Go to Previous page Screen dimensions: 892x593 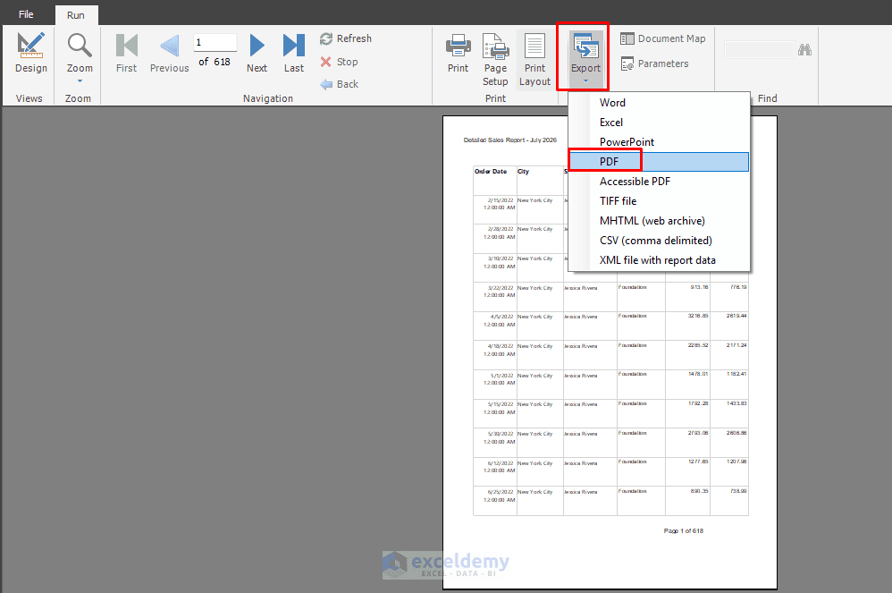pyautogui.click(x=169, y=53)
